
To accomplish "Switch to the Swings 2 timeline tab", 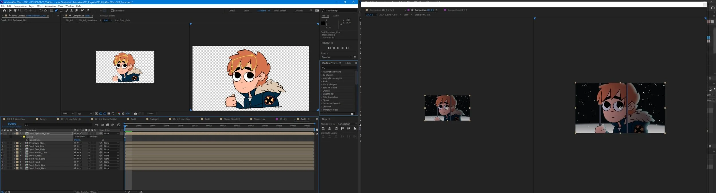I will click(154, 119).
